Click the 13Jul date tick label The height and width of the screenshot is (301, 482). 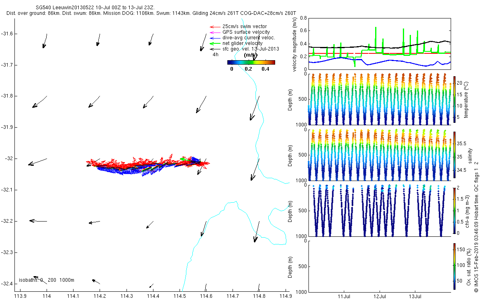click(415, 297)
